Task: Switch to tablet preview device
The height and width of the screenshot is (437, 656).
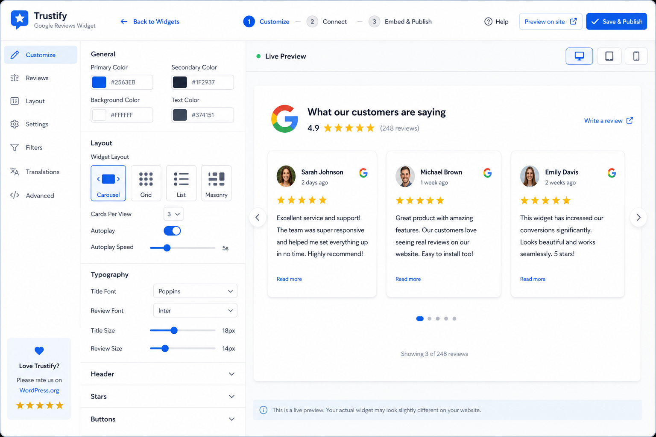Action: coord(609,56)
